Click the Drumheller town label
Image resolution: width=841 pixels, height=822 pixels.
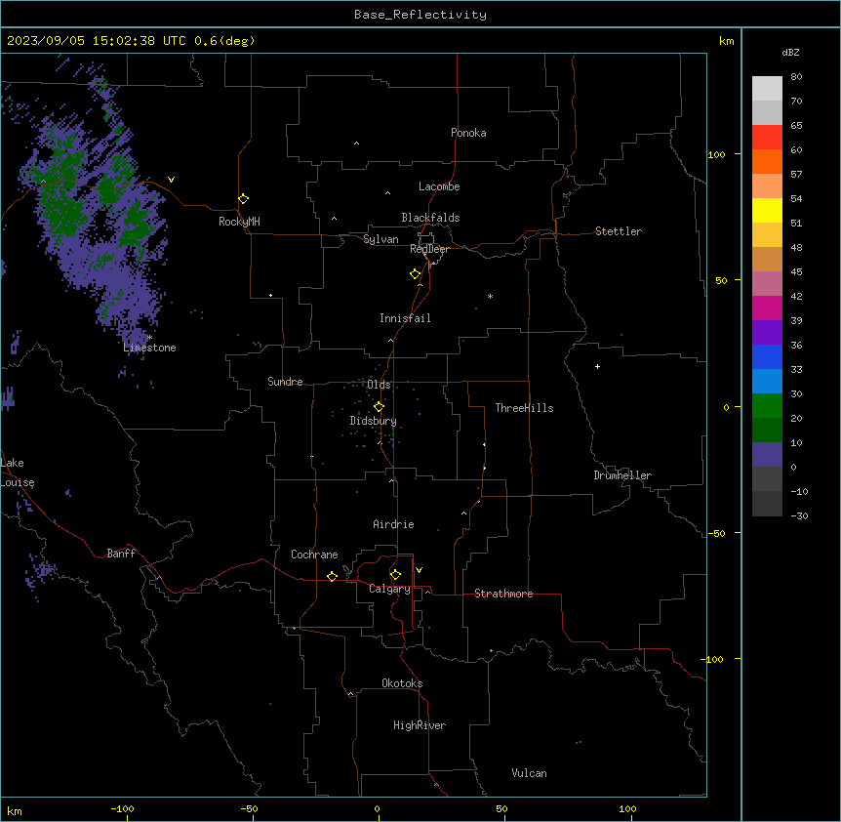pyautogui.click(x=622, y=475)
